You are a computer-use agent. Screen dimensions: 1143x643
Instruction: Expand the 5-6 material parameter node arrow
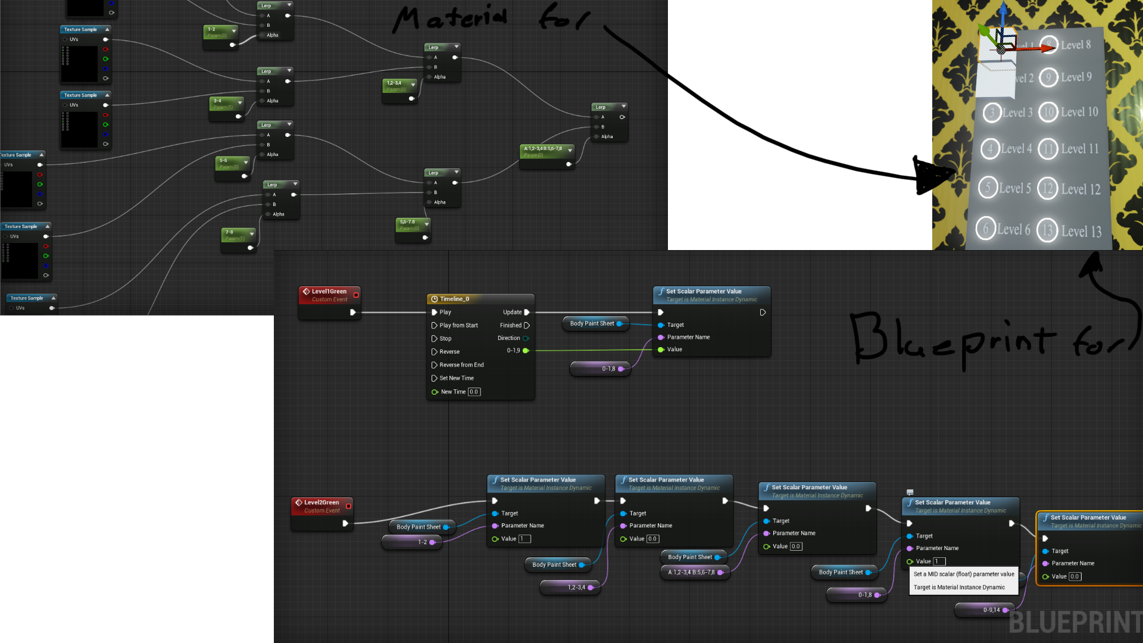click(246, 162)
